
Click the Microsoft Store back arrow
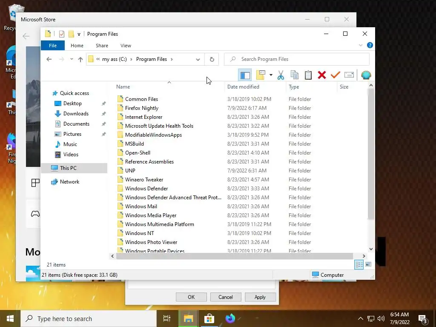click(x=26, y=36)
